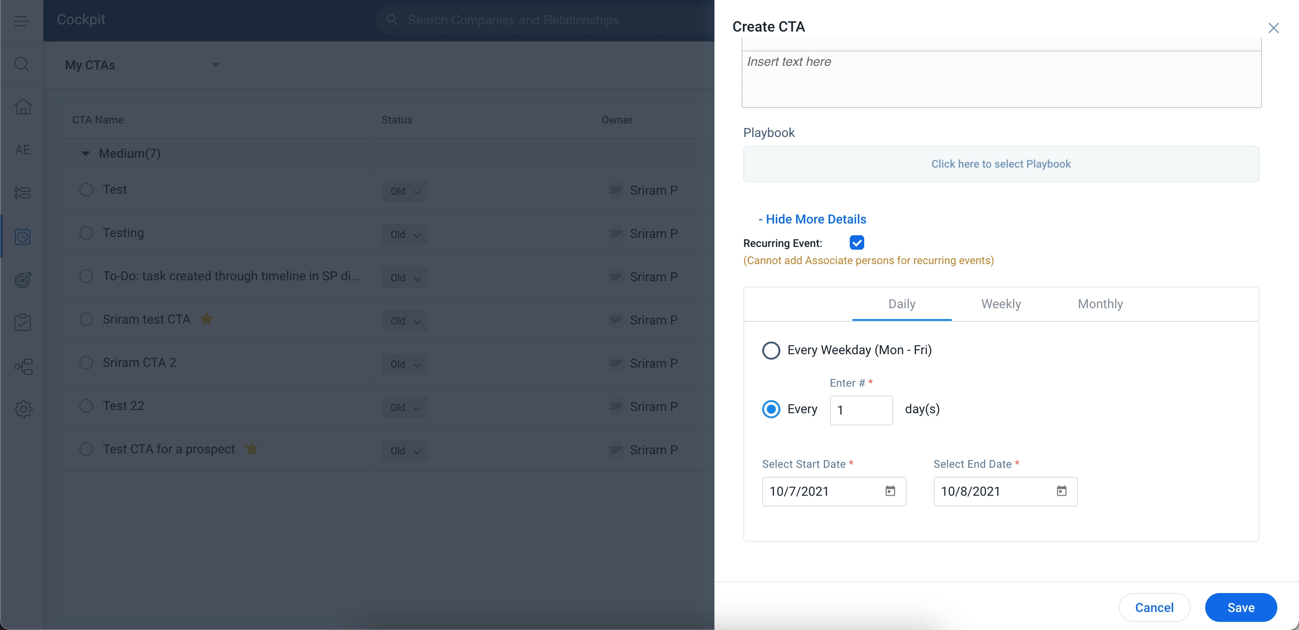Open the target goals sidebar icon
This screenshot has height=630, width=1299.
click(x=23, y=279)
